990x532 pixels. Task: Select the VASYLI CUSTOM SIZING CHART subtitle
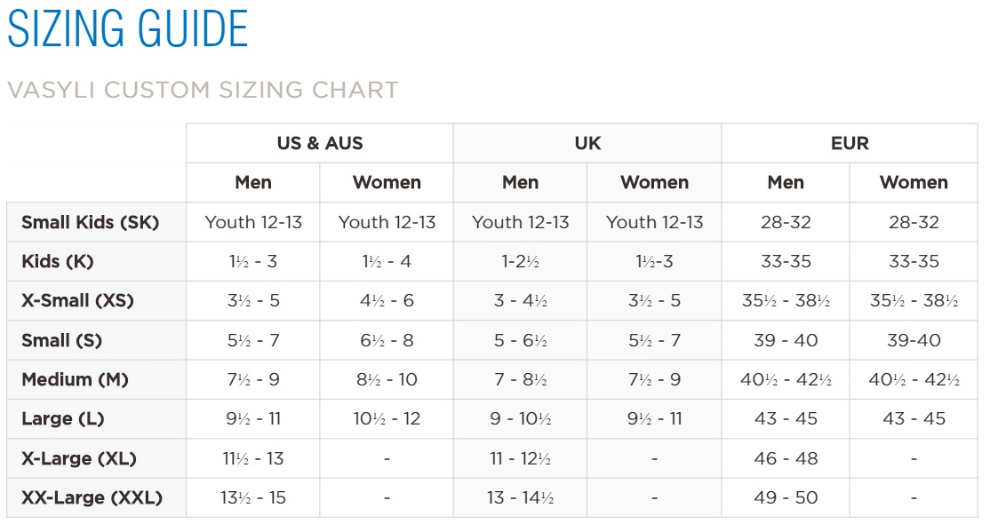203,90
